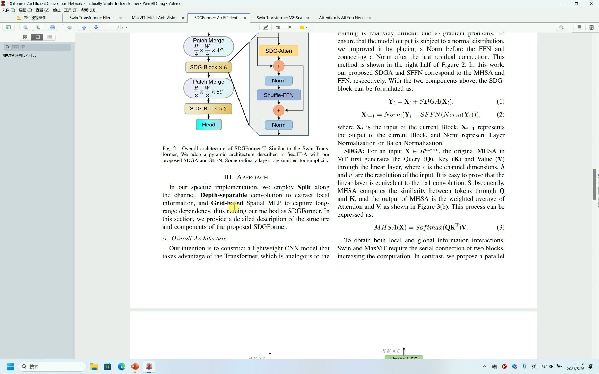Click the Zotero taskbar icon
Viewport: 599px width, 374px height.
coord(149,366)
